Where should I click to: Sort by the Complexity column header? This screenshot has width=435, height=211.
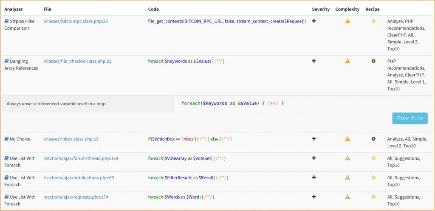click(347, 9)
